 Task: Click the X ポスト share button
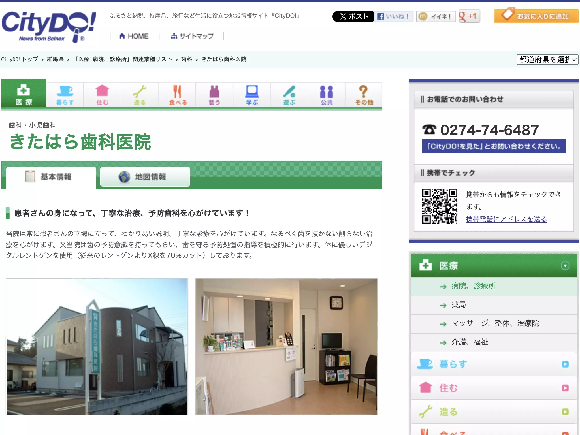click(x=353, y=16)
